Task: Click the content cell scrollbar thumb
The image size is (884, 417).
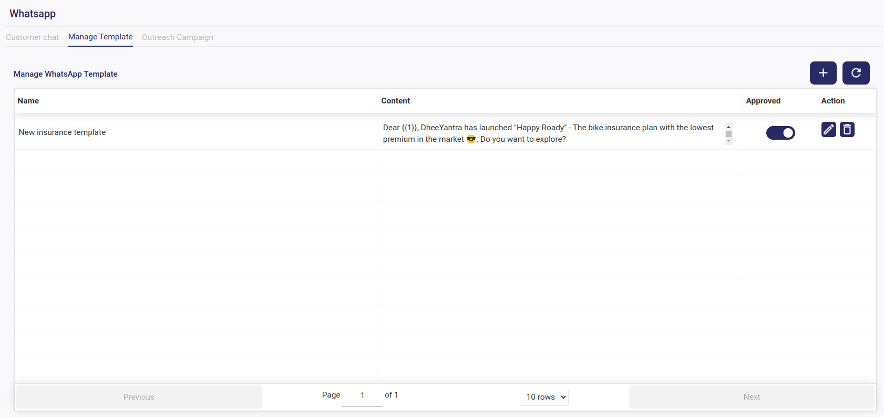Action: (x=728, y=134)
